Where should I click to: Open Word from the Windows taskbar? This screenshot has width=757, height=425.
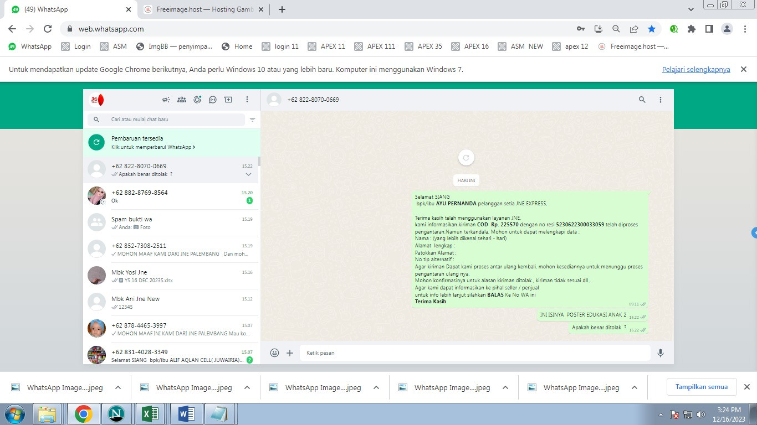coord(186,414)
